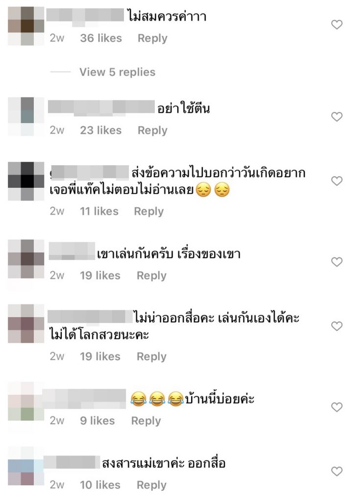Screen dimensions: 363x502
Task: Open avatar beside 'อย่าใช้ตีน' comment
Action: [x=26, y=117]
